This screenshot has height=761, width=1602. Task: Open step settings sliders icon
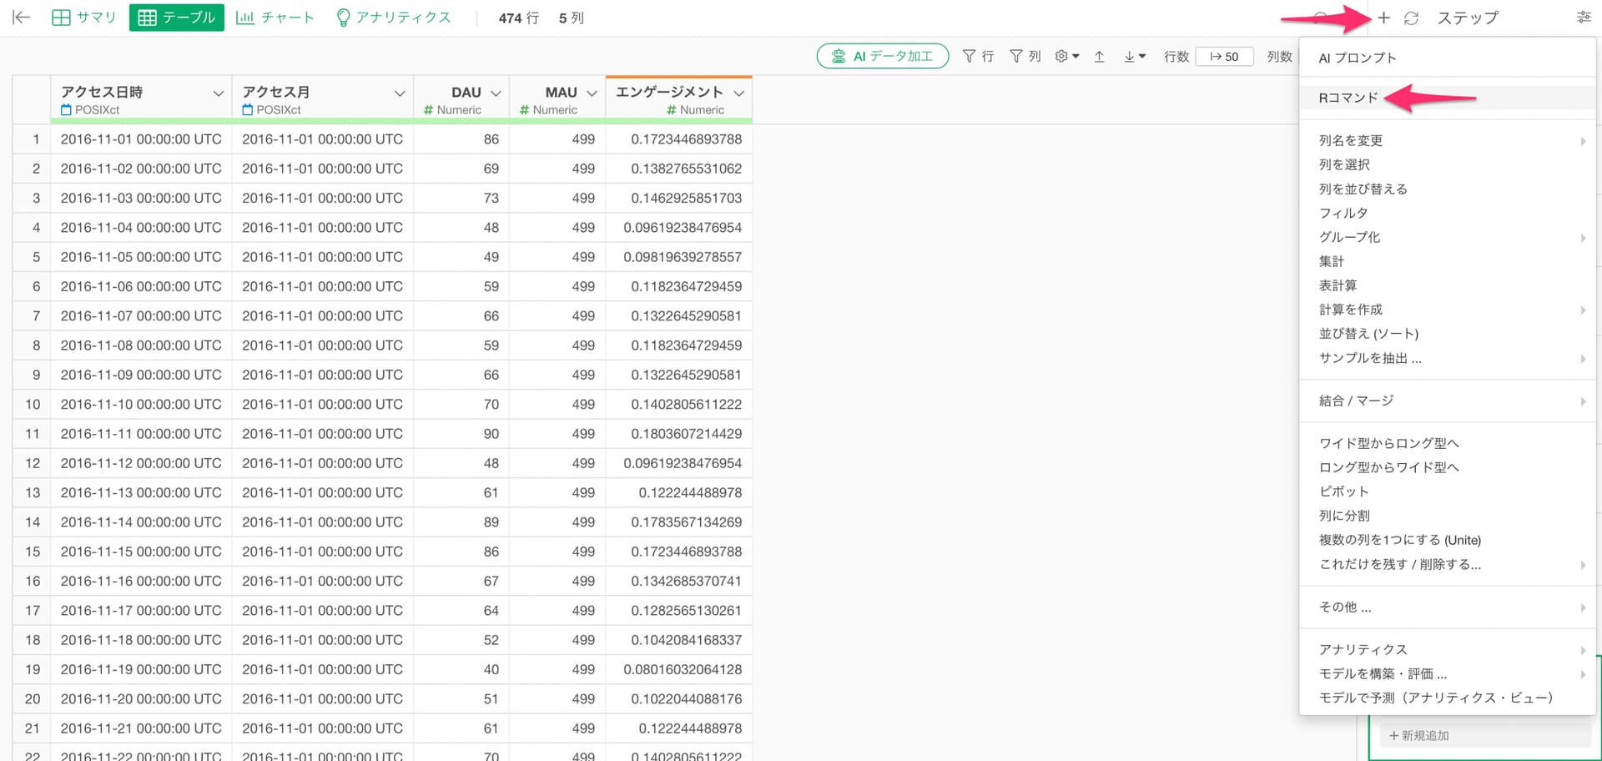click(1584, 18)
